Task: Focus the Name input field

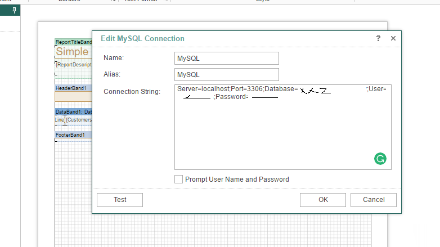Action: click(227, 59)
